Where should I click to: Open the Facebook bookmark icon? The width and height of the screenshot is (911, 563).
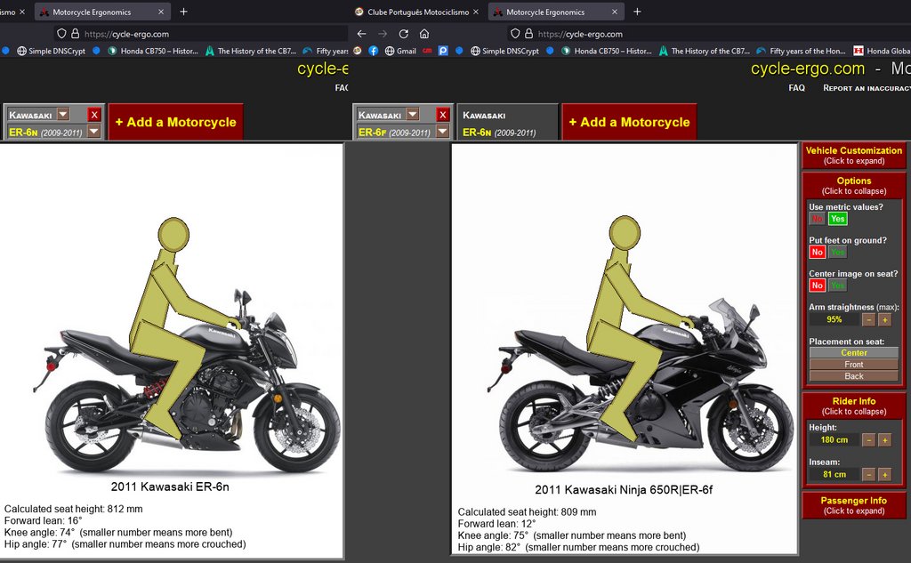(x=373, y=51)
